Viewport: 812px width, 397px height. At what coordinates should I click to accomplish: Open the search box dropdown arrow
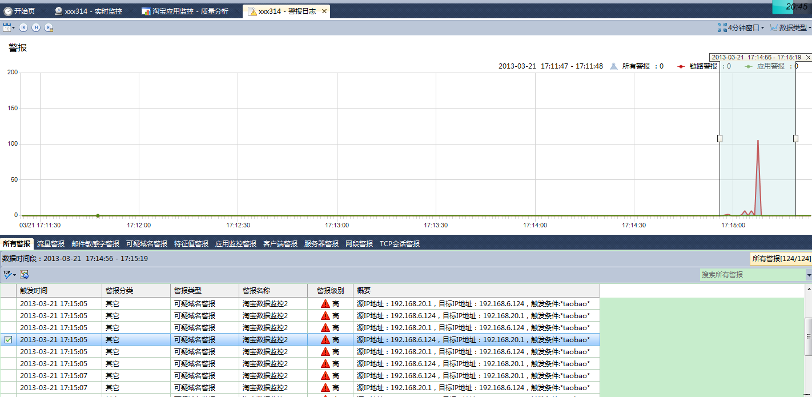click(809, 275)
